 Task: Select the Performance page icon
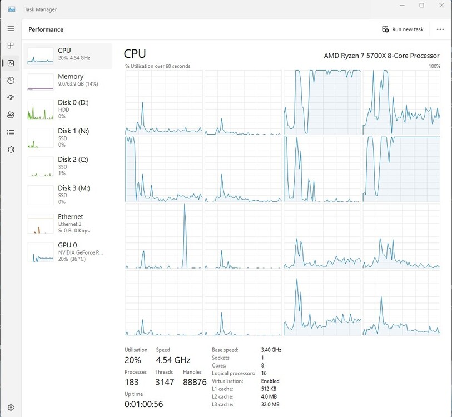(11, 63)
